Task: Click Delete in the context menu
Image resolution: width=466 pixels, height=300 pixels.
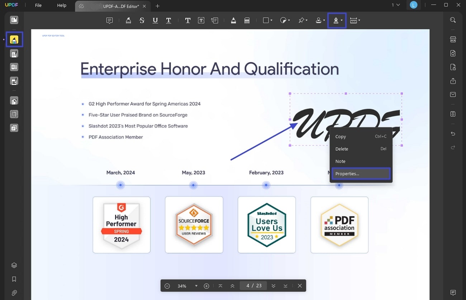Action: pos(342,149)
